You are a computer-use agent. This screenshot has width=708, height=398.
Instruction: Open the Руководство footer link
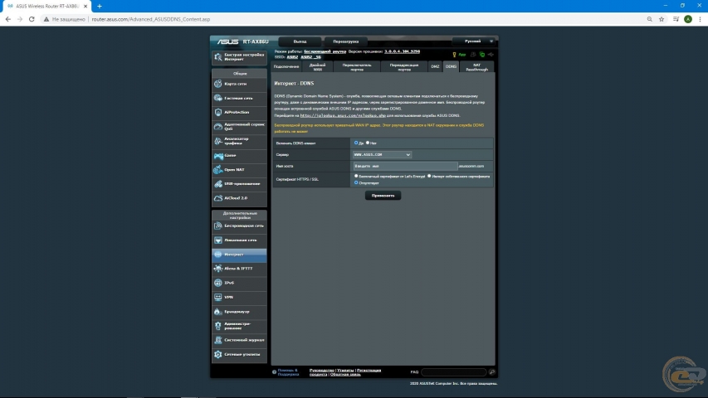click(321, 371)
